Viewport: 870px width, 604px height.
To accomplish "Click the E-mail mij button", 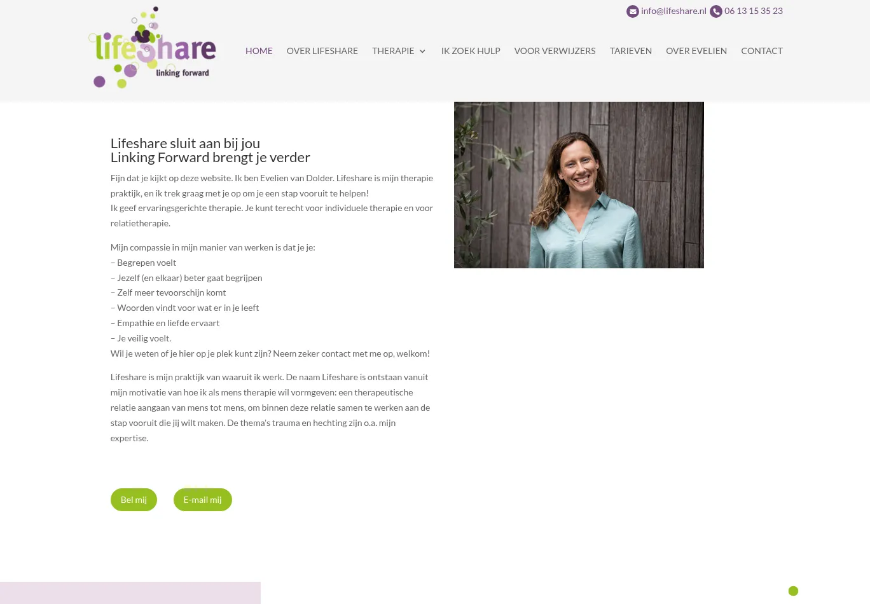I will click(203, 500).
